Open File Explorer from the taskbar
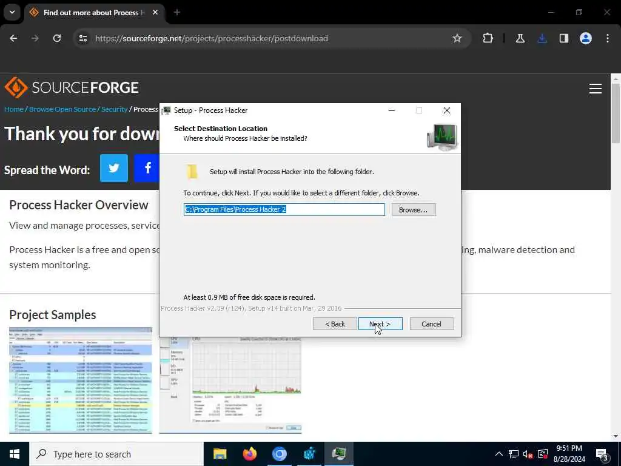621x466 pixels. point(220,454)
